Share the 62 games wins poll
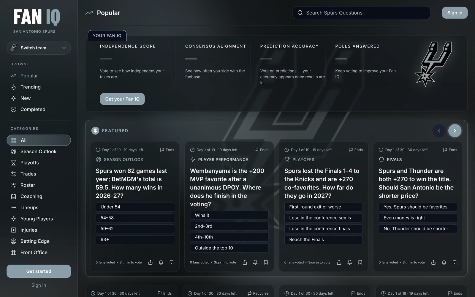Viewport: 475px width, 297px height. [x=151, y=262]
